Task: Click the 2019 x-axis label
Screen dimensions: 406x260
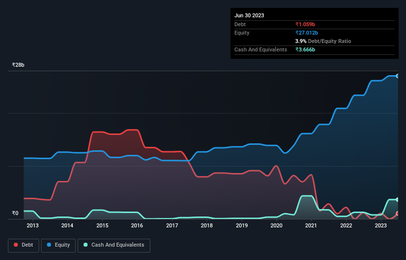Action: click(242, 225)
